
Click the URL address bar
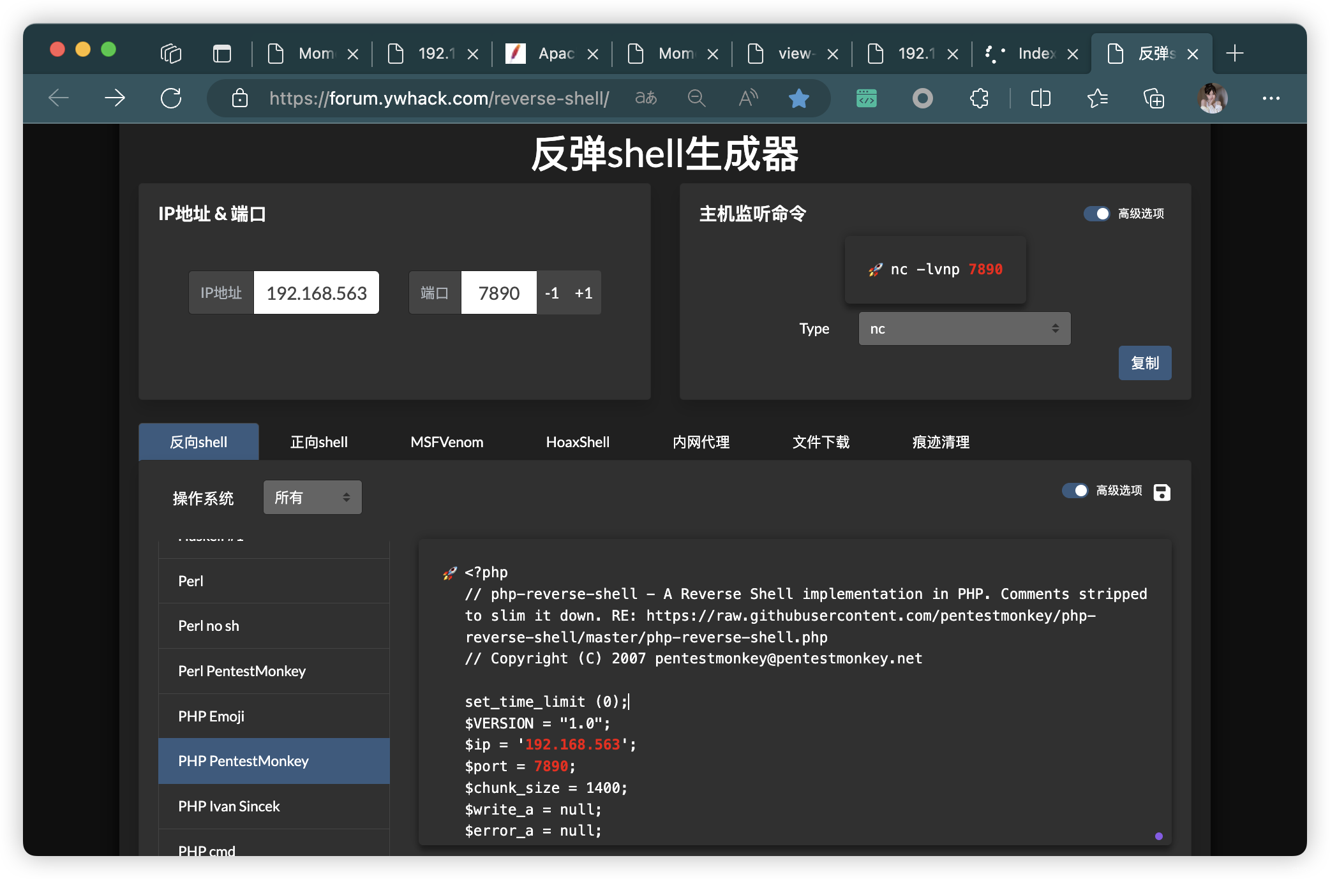(x=439, y=98)
